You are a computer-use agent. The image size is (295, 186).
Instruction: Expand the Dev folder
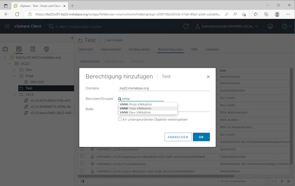pos(14,70)
